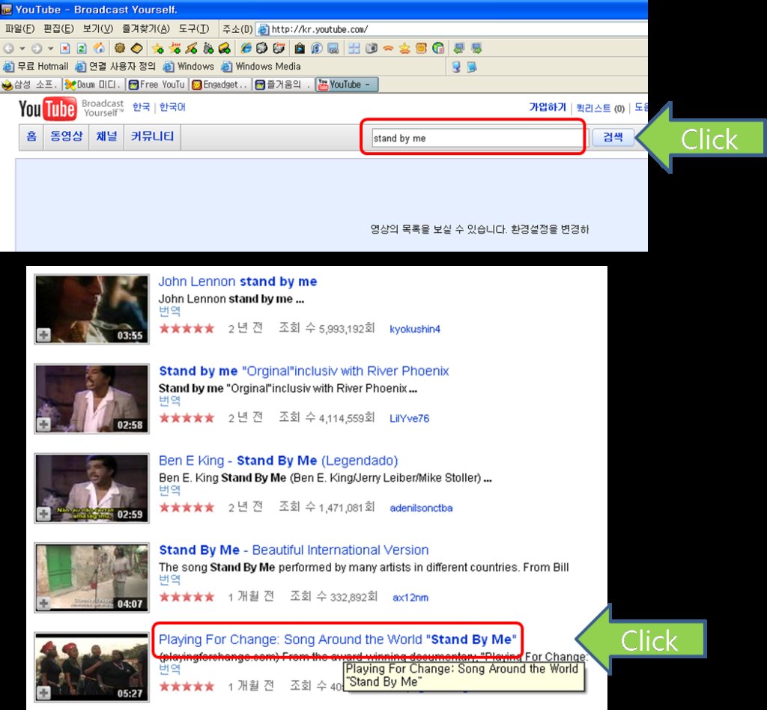767x710 pixels.
Task: Visit uploader kyokushin4's channel
Action: coord(415,329)
